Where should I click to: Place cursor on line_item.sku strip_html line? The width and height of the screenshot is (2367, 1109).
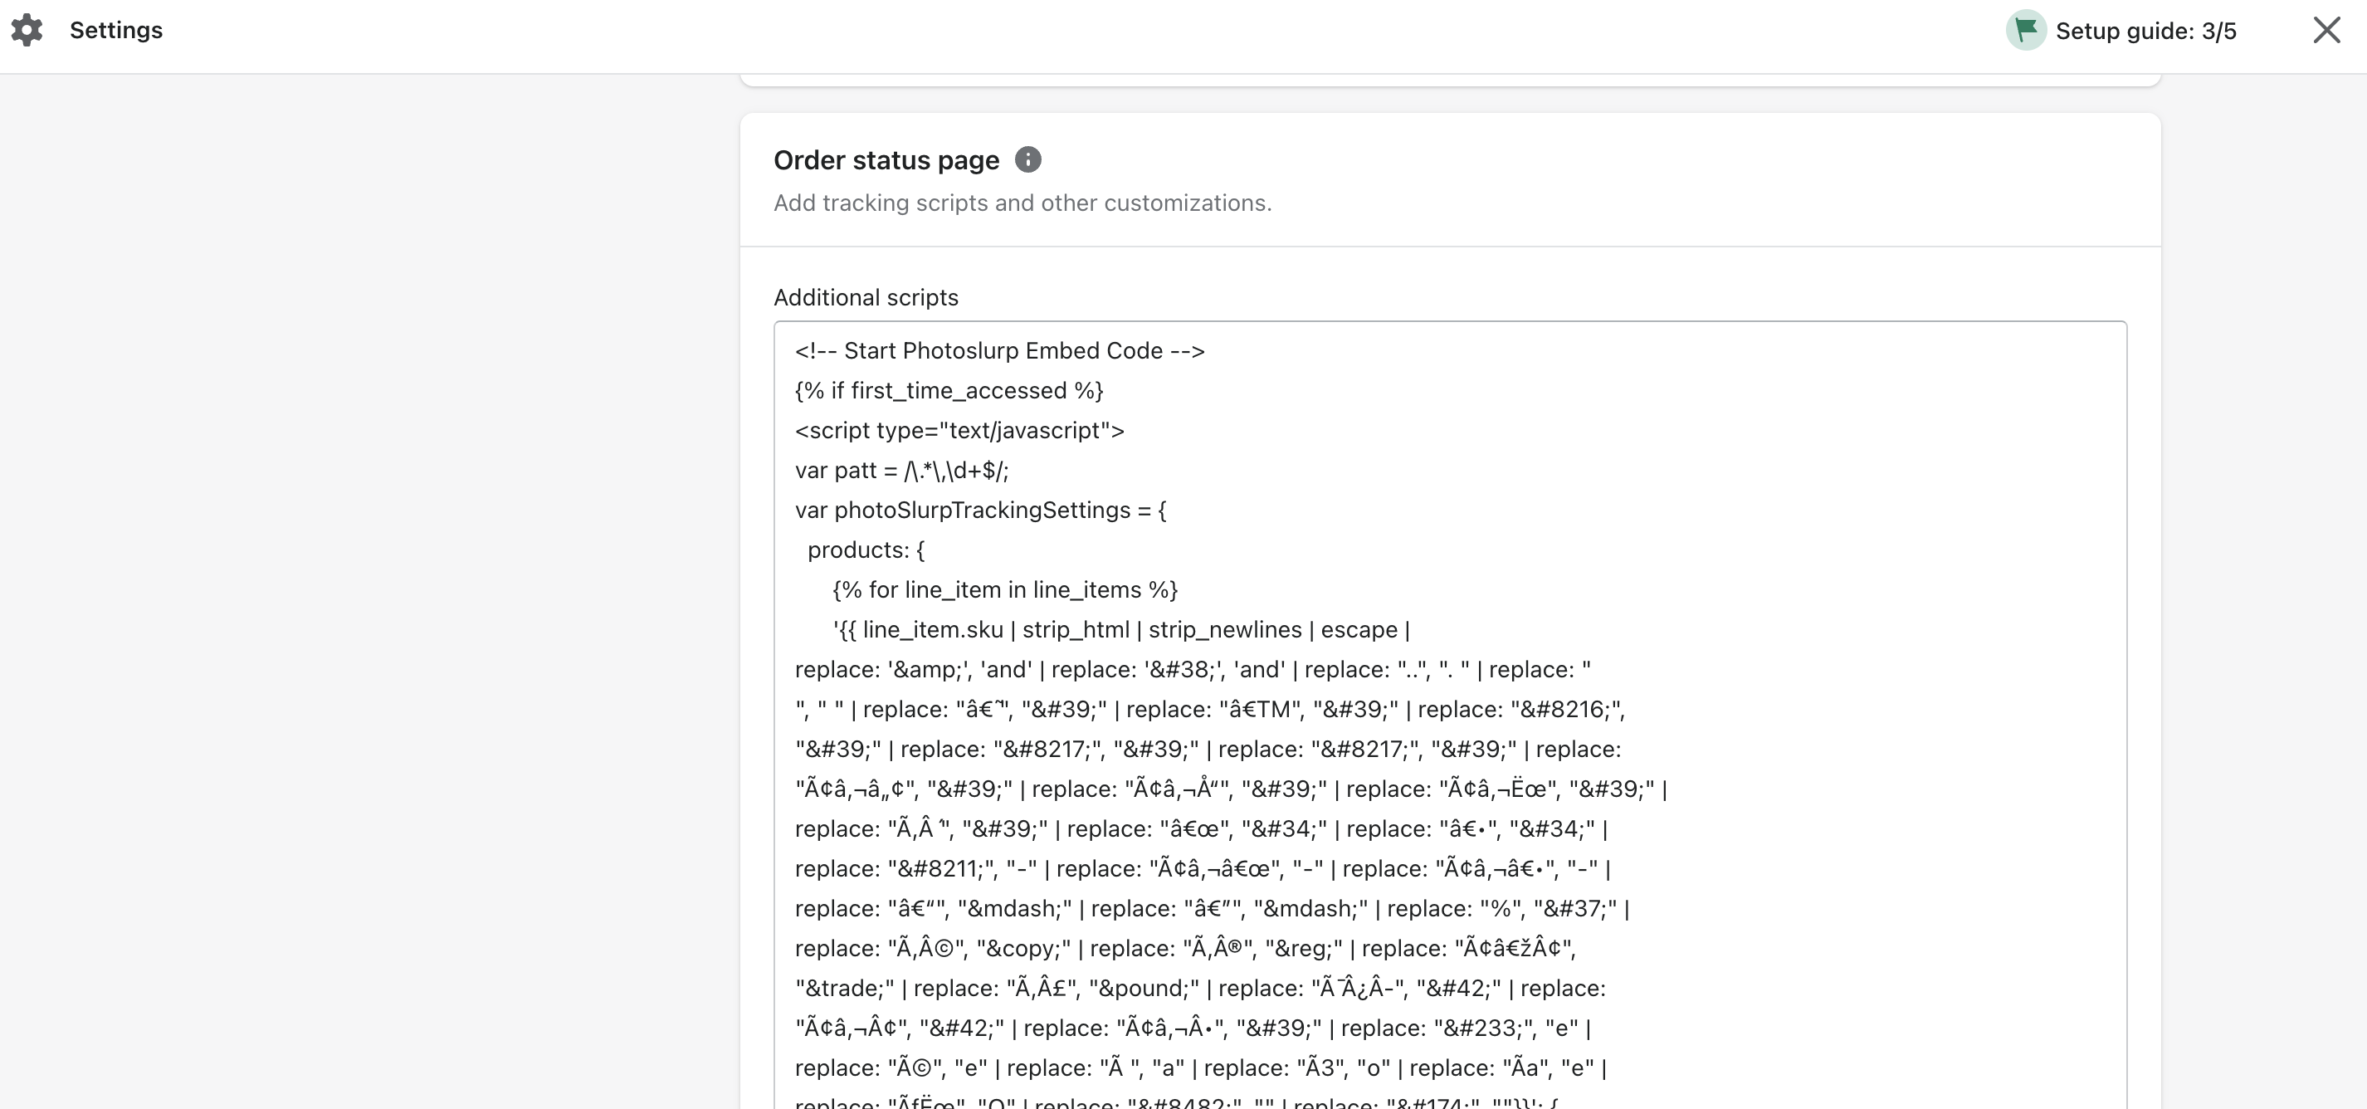pos(1121,629)
